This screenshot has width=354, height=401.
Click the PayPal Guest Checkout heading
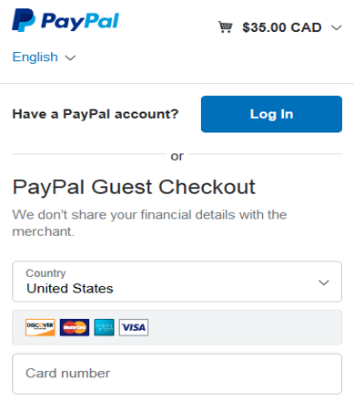tap(134, 187)
